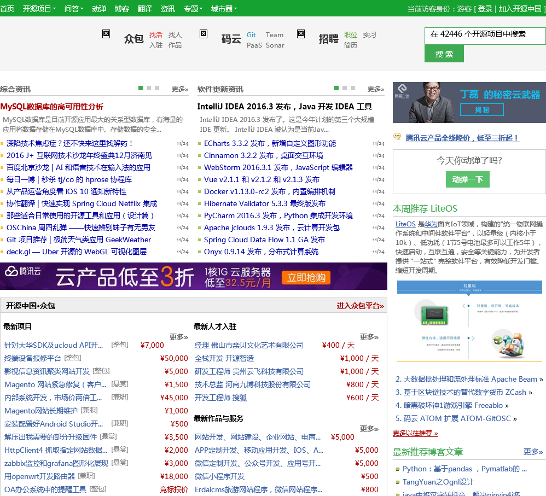Click 更多» under 最新人才入驻
The width and height of the screenshot is (546, 496).
click(369, 336)
